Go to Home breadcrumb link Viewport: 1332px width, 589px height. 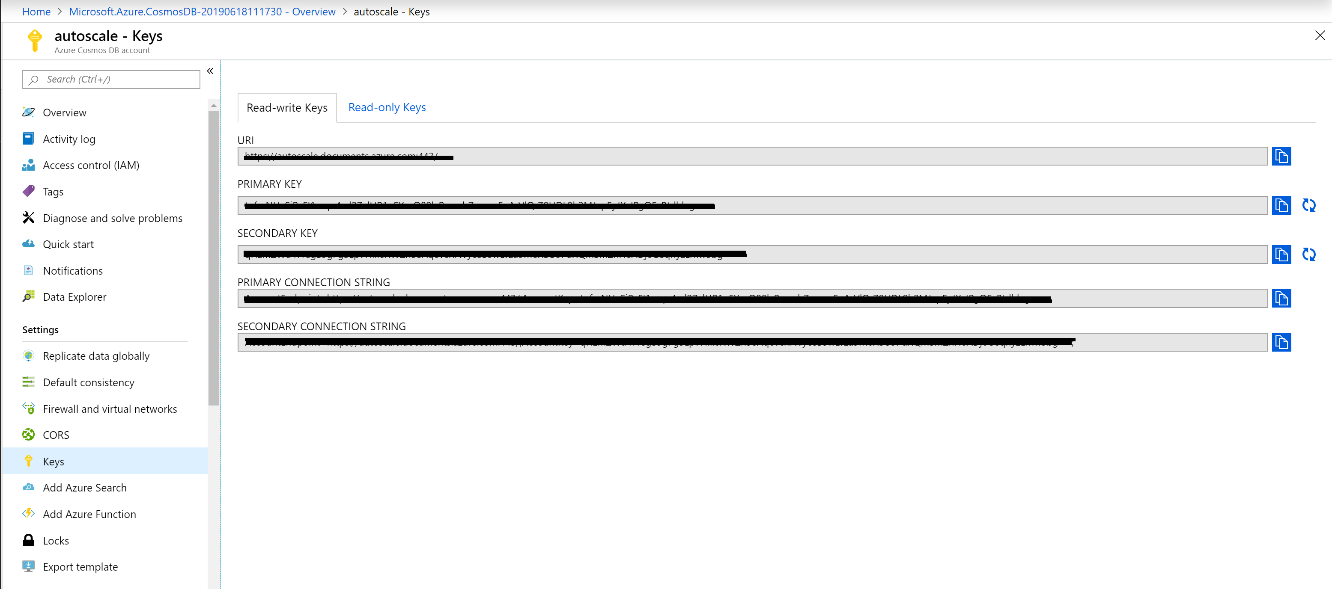click(36, 12)
